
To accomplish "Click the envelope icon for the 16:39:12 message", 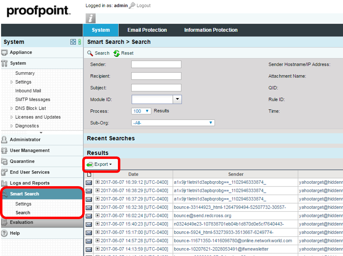I will (x=89, y=182).
